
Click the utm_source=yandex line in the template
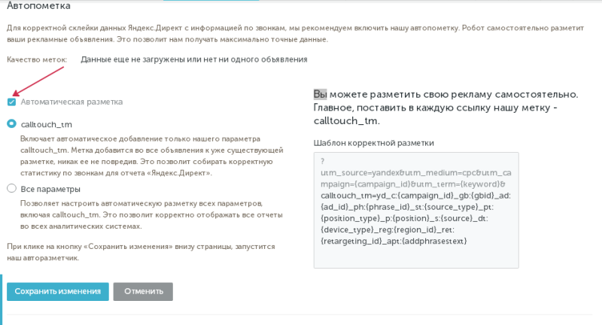pos(416,173)
